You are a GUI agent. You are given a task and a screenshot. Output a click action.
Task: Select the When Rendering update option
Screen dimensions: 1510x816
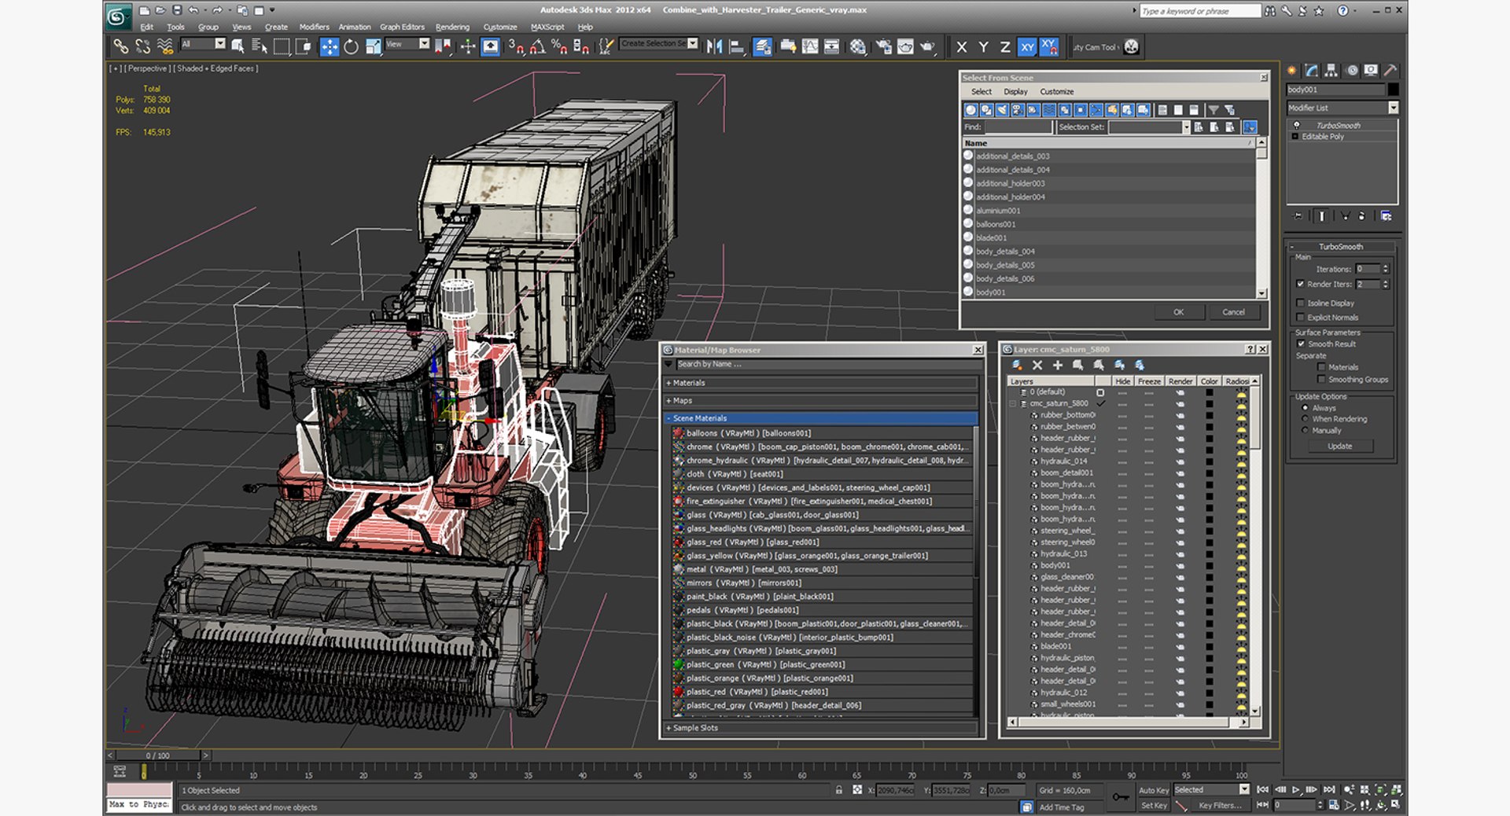(1306, 419)
